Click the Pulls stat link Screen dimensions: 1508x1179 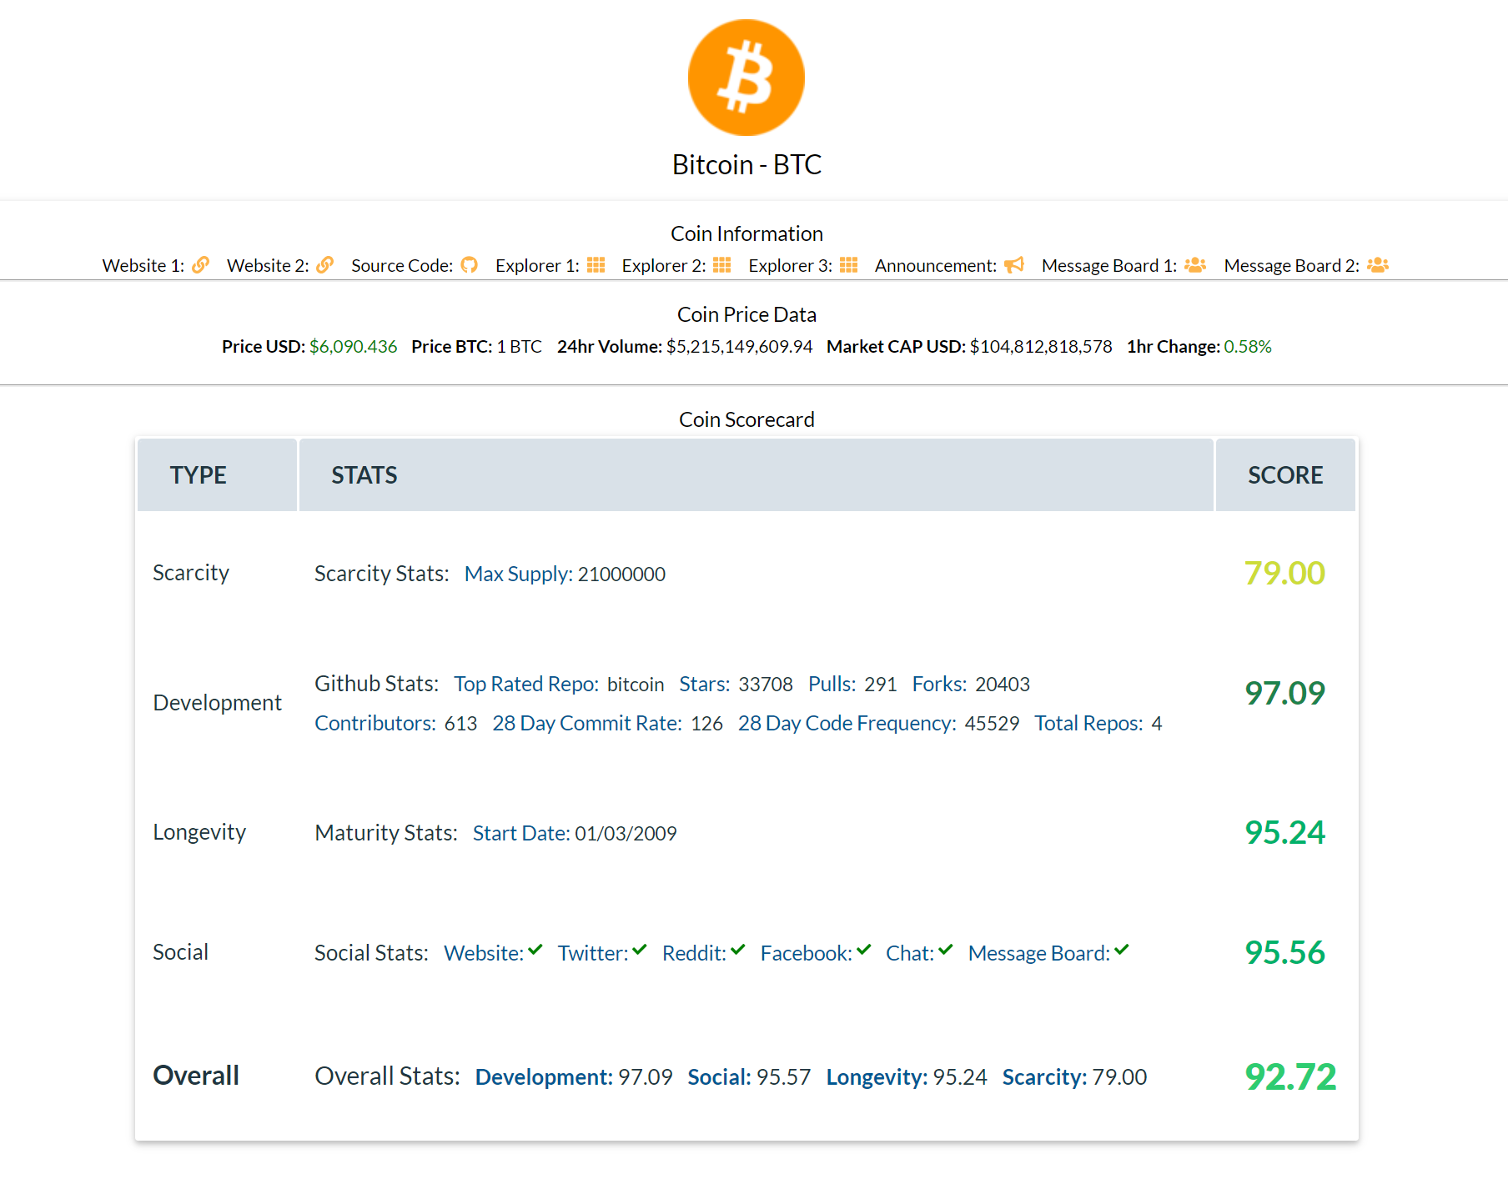(x=832, y=684)
